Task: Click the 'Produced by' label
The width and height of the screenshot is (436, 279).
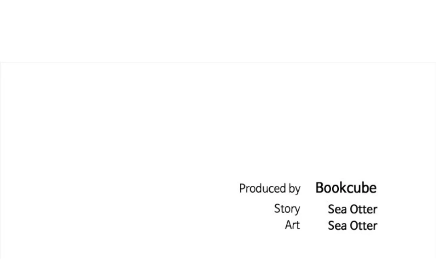Action: (270, 189)
